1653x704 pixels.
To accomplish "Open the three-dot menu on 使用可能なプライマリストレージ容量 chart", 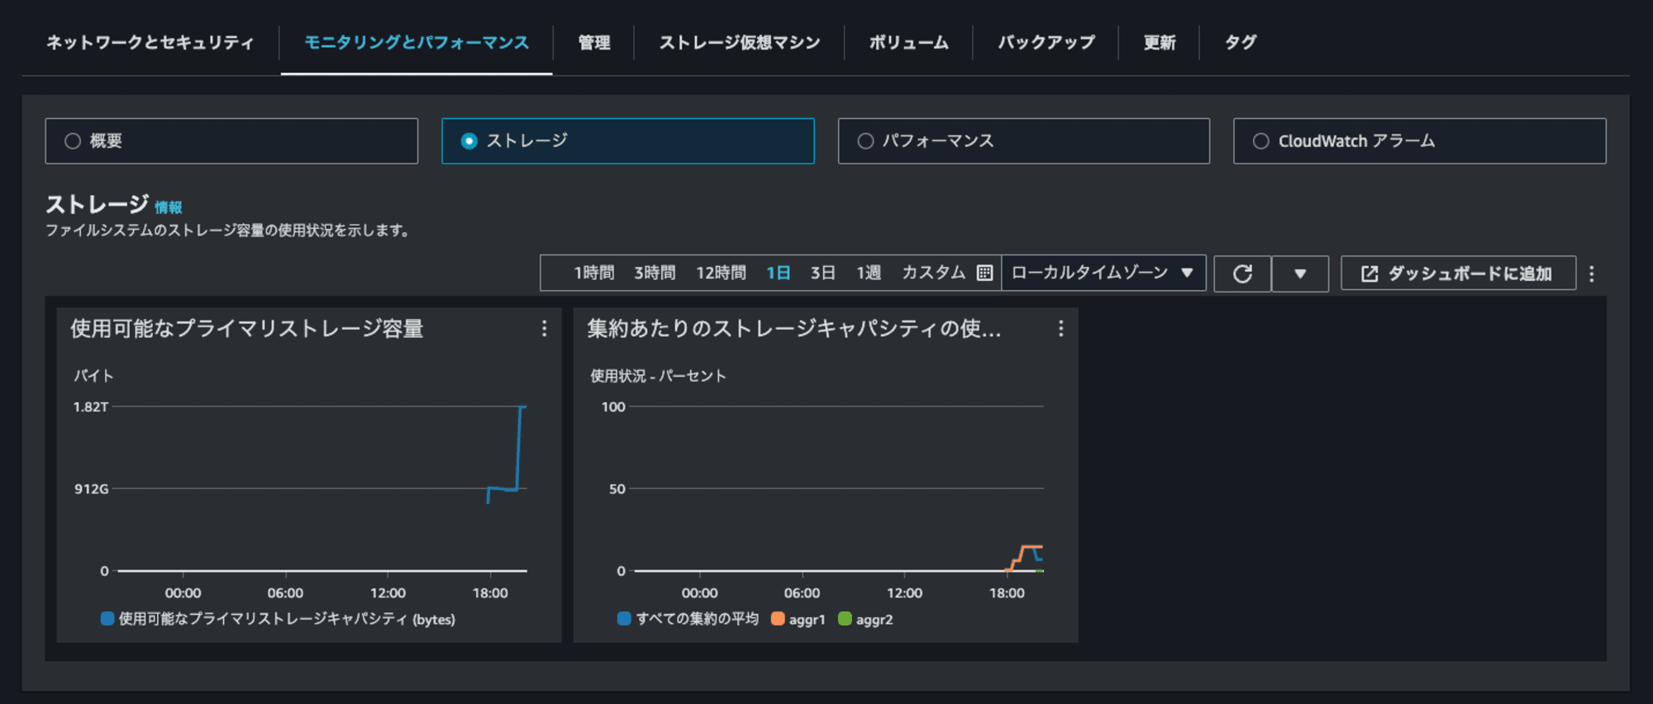I will [x=544, y=329].
